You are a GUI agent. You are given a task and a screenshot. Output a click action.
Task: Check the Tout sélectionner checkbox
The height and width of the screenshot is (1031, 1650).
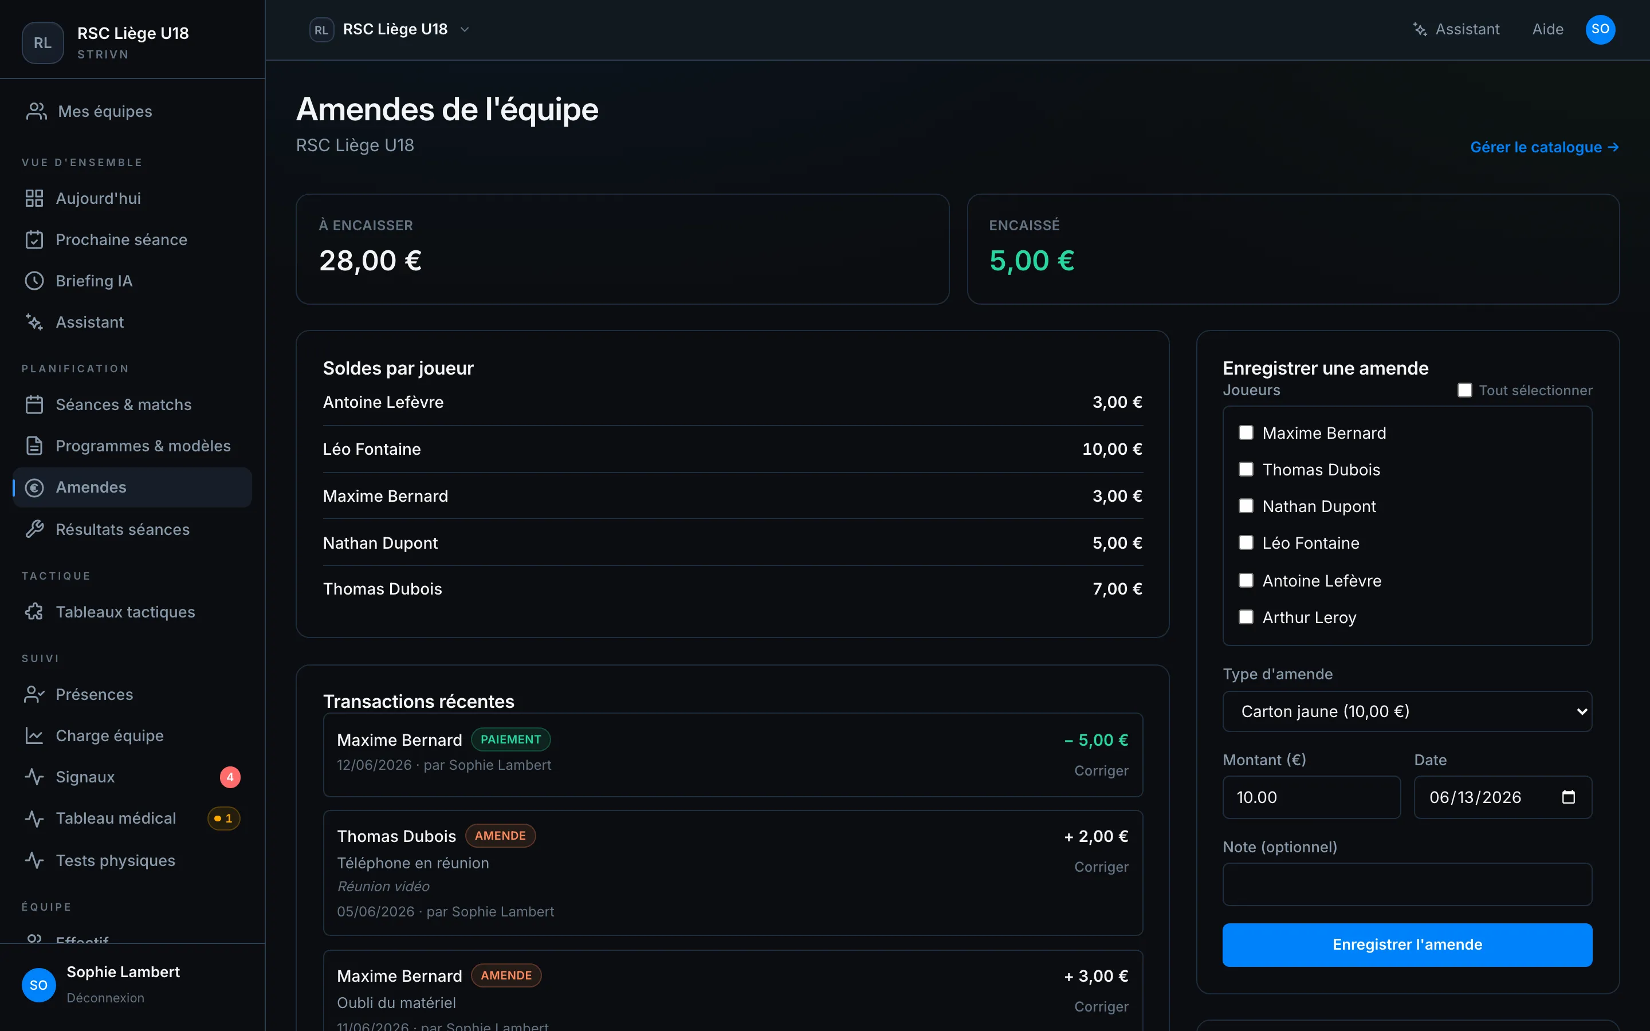point(1464,390)
